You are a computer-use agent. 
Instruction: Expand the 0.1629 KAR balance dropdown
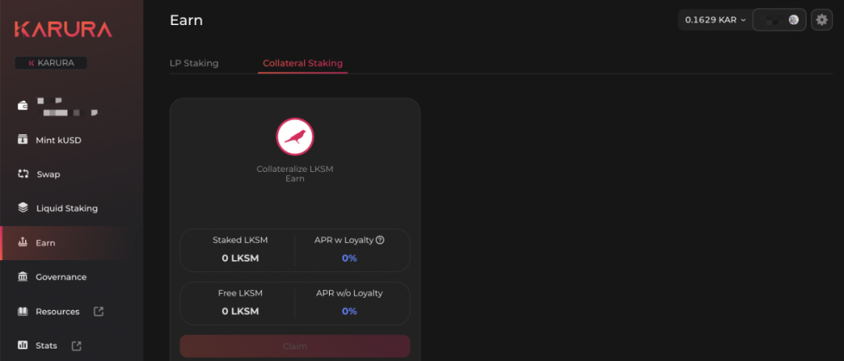point(715,20)
